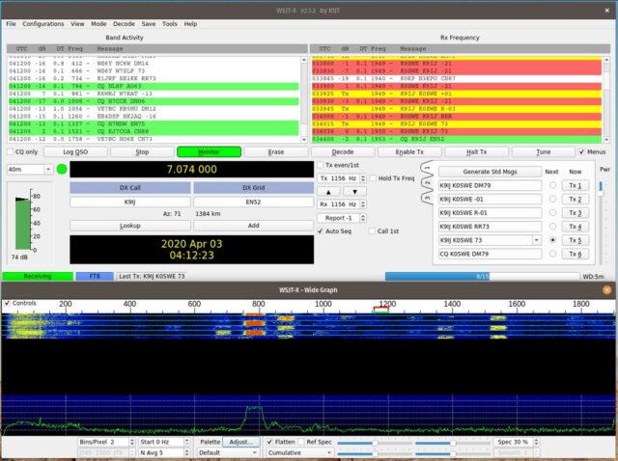618x461 pixels.
Task: Click the slider next to Ref Spec checkbox
Action: 375,443
